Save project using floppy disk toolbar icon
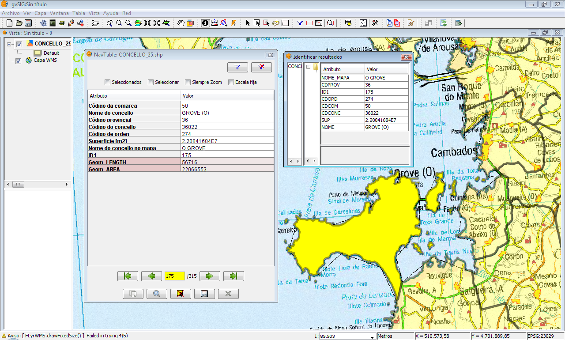 tap(28, 23)
